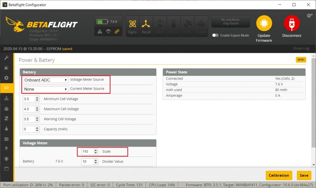Open the Receiver tab robot icon
The width and height of the screenshot is (316, 188).
coord(6,109)
